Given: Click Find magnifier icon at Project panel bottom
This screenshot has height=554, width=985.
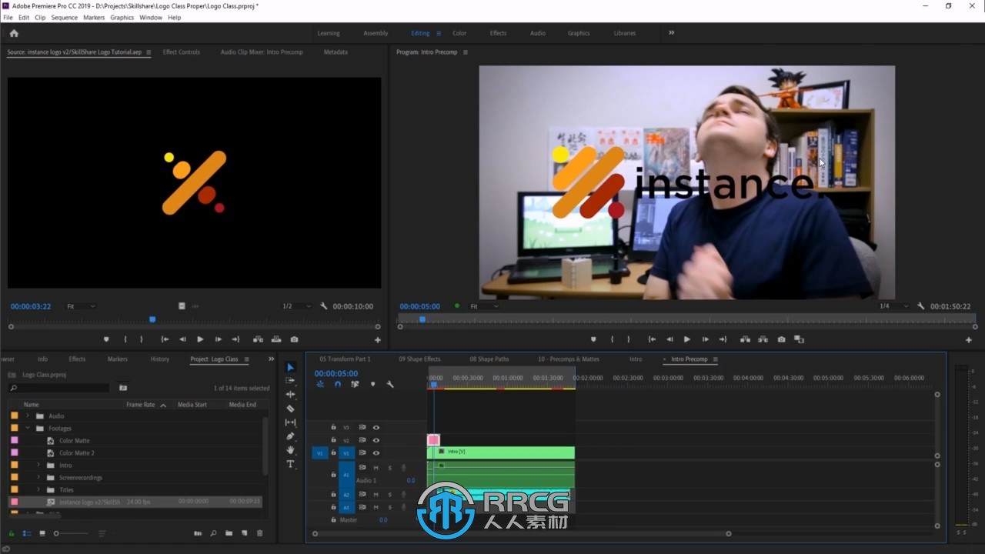Looking at the screenshot, I should click(213, 533).
